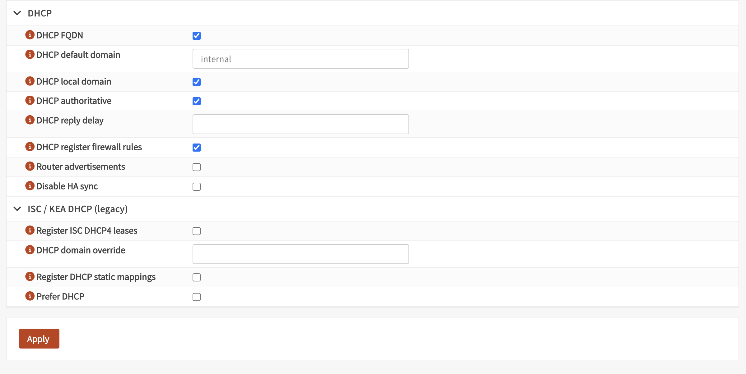The width and height of the screenshot is (746, 374).
Task: Click into the DHCP reply delay field
Action: 301,124
